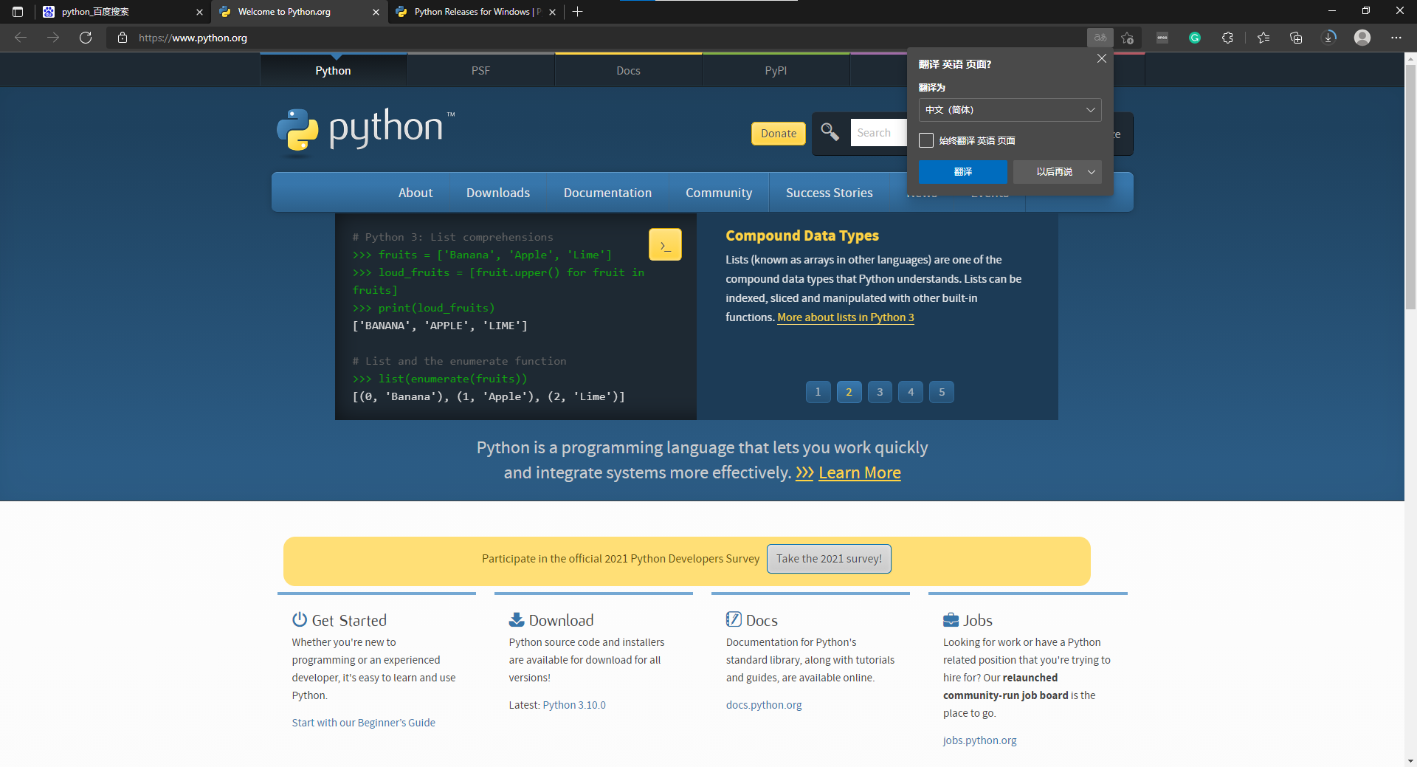The image size is (1417, 767).
Task: Click the browser forward arrow
Action: [x=53, y=38]
